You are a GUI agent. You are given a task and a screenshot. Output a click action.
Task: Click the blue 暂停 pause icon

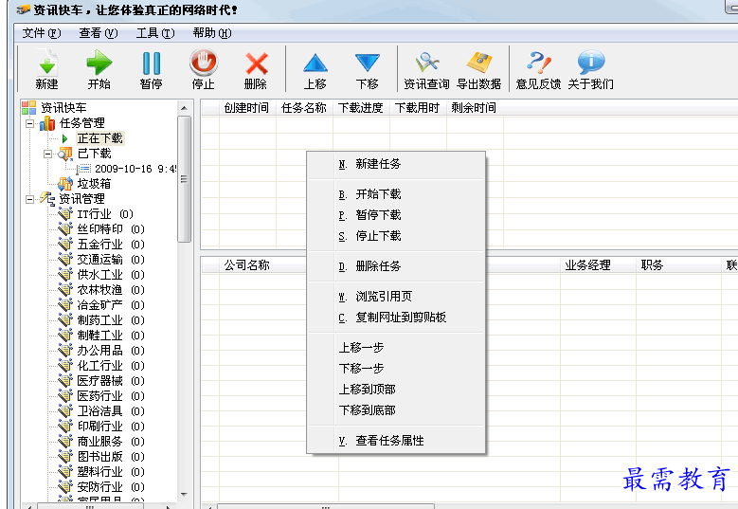(x=152, y=64)
